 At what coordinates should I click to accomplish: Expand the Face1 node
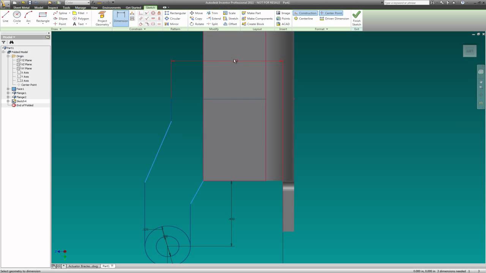(8, 89)
